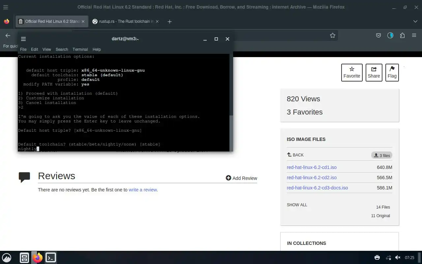Click the terminal icon in the taskbar

pyautogui.click(x=51, y=258)
